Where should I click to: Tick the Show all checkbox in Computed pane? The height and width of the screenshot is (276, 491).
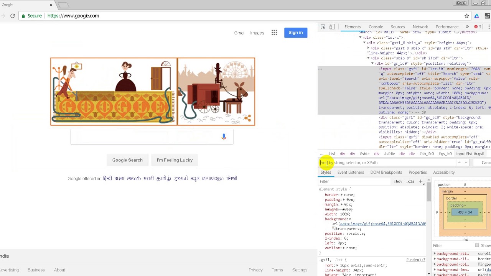[x=477, y=245]
